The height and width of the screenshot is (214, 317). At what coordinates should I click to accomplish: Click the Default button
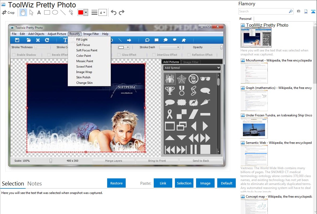click(x=227, y=183)
